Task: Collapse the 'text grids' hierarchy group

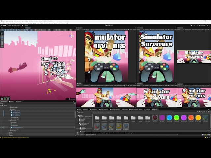Action: click(x=9, y=109)
